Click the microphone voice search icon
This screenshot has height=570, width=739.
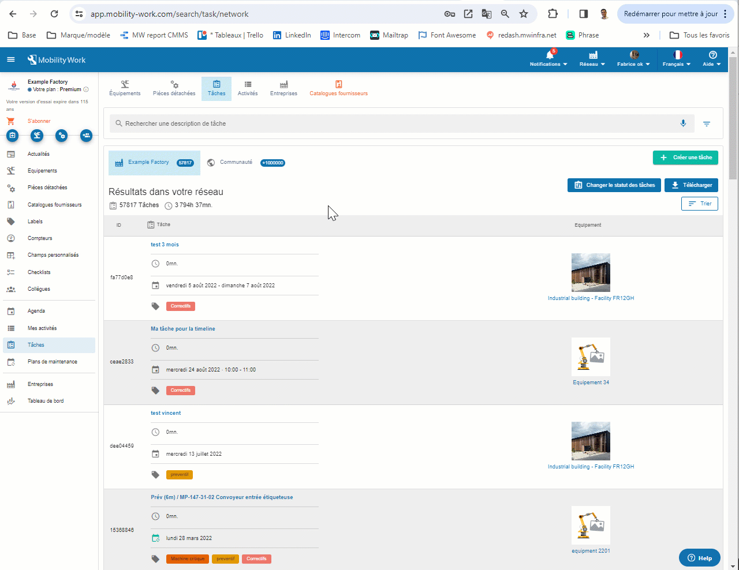[x=683, y=123]
